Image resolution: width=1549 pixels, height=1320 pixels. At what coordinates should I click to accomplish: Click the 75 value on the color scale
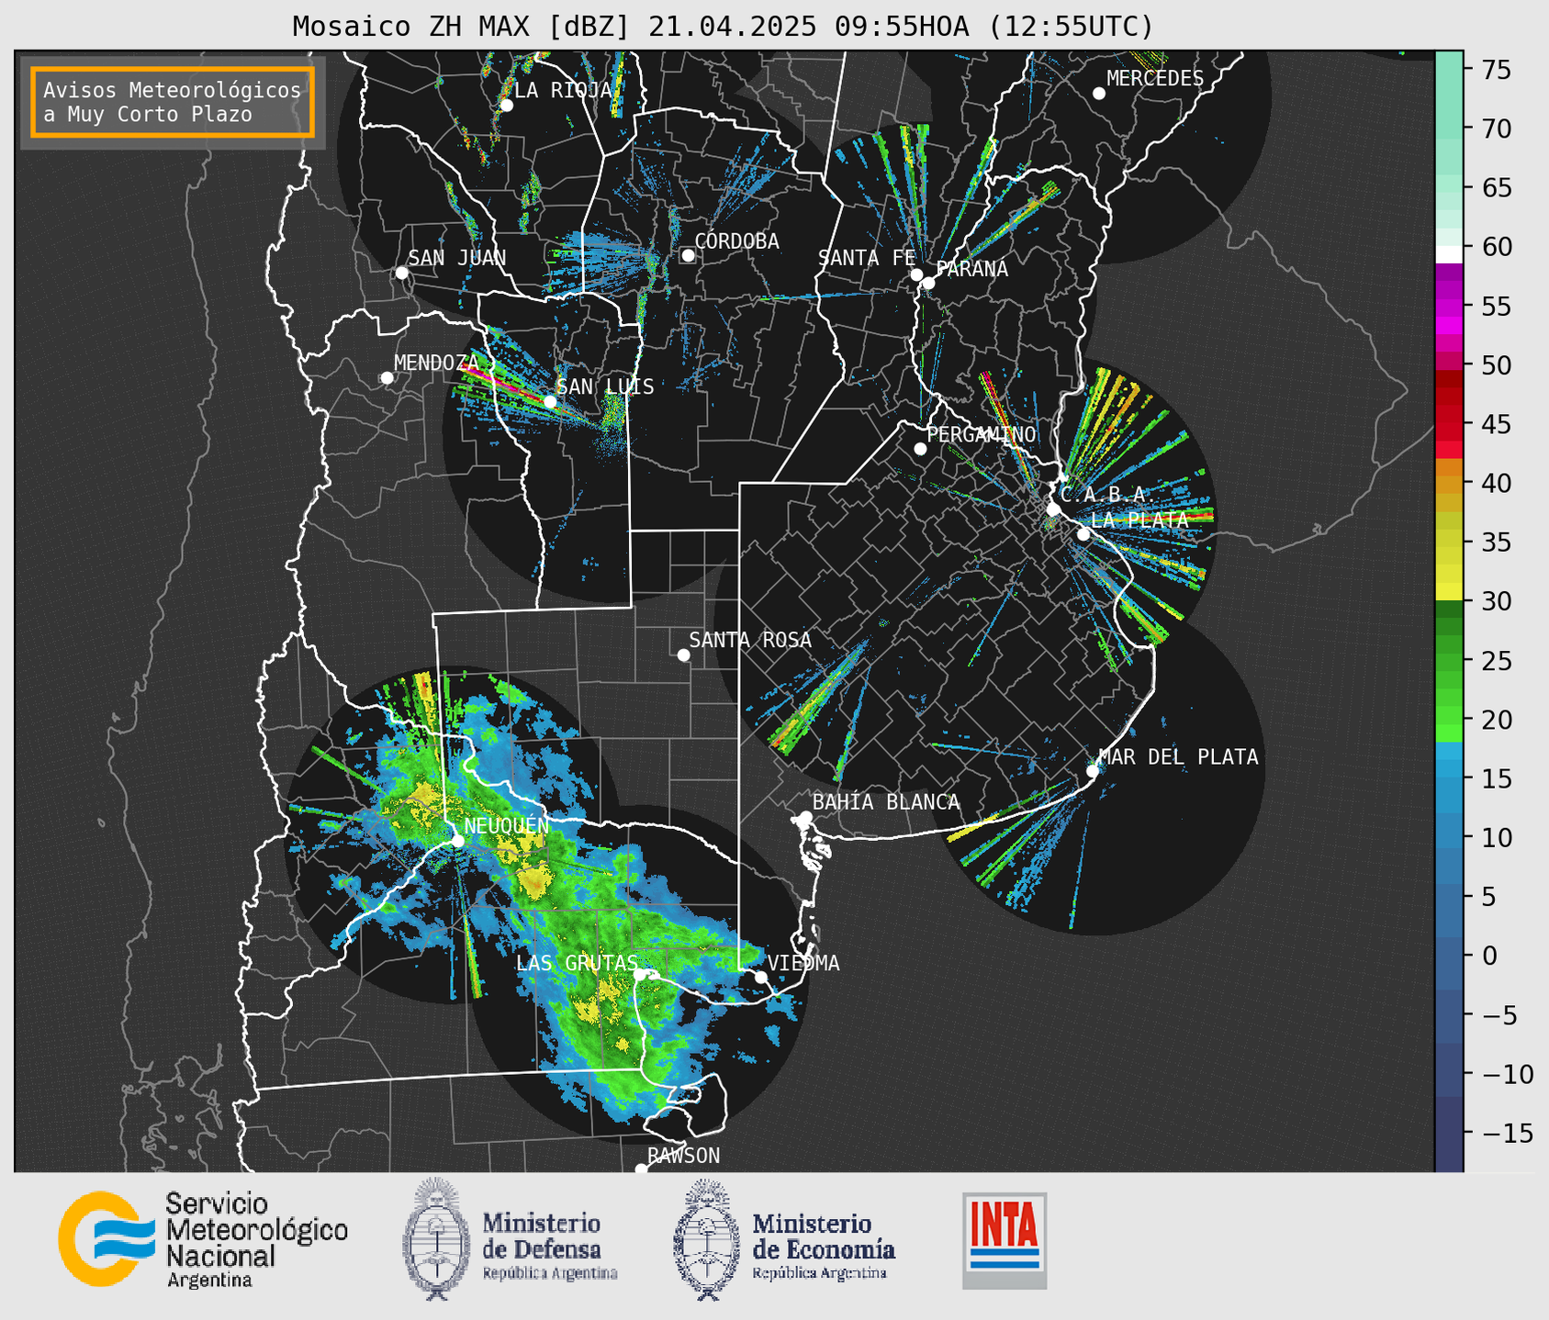click(x=1496, y=70)
